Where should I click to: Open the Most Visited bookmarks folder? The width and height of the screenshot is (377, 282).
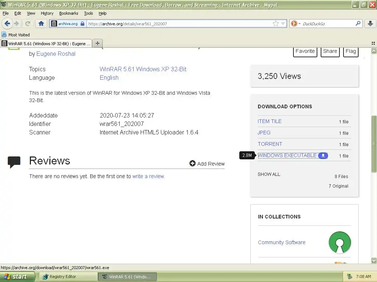point(15,35)
